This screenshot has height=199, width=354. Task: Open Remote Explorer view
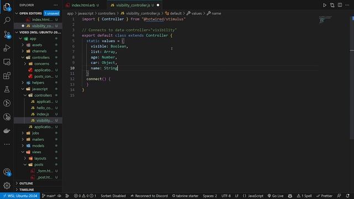coord(7,62)
